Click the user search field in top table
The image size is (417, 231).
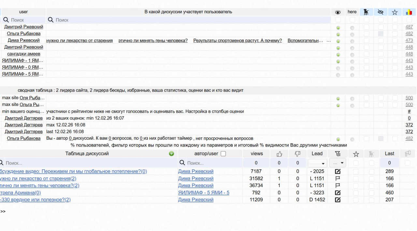(27, 20)
